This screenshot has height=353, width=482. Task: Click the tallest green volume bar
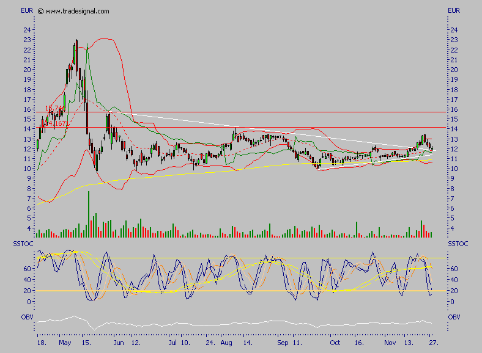pyautogui.click(x=89, y=214)
